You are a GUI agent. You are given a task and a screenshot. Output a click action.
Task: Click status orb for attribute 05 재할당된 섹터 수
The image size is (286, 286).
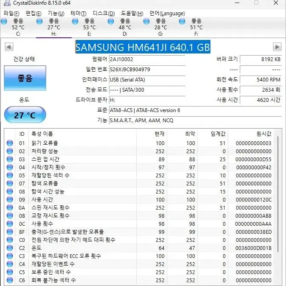(10, 175)
